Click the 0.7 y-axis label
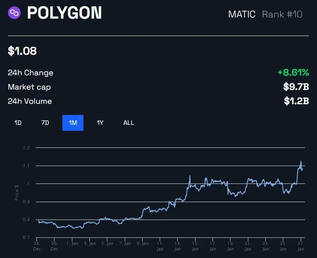317x258 pixels. click(x=26, y=237)
